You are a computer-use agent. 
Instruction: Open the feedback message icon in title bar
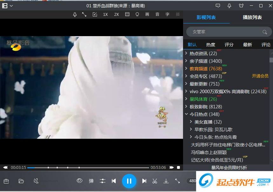tap(218, 6)
